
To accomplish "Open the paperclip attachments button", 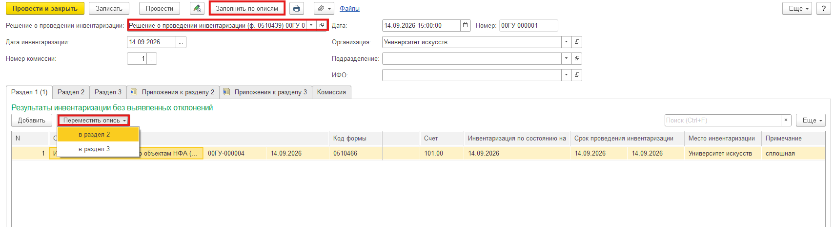I will point(324,8).
